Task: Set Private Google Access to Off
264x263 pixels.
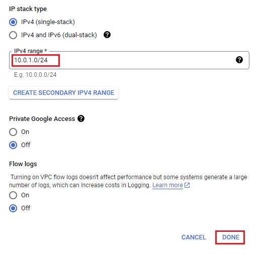Action: [x=13, y=145]
